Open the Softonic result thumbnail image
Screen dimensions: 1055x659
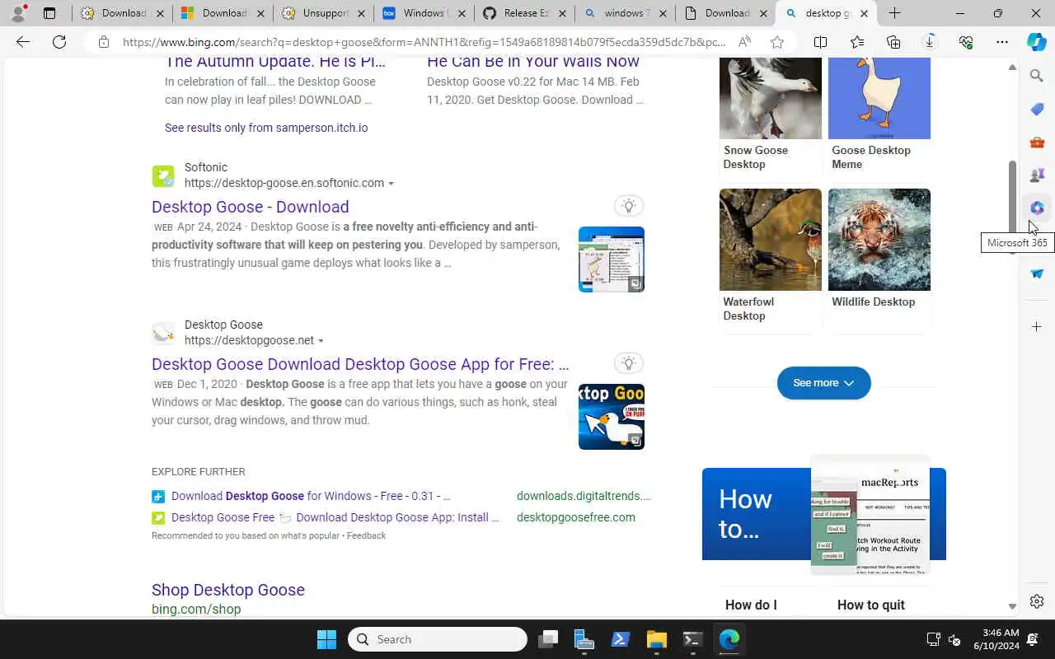point(612,259)
